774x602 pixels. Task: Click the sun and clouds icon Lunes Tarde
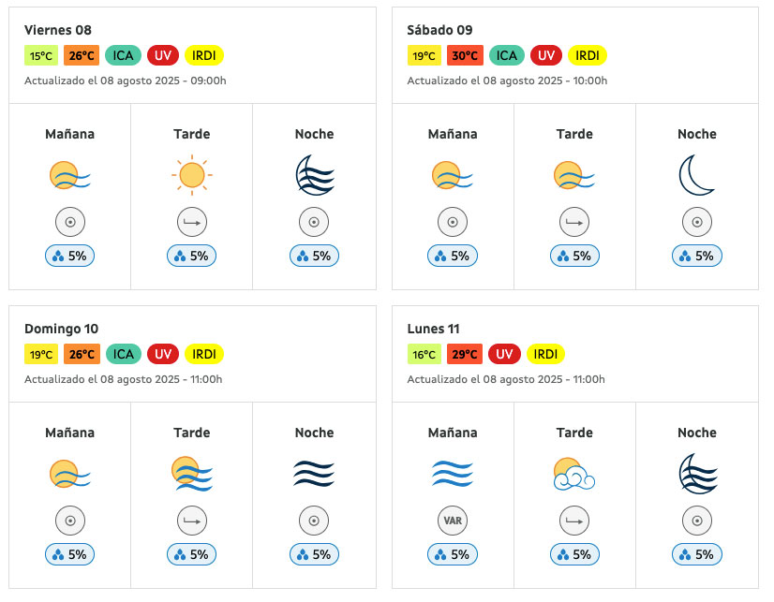574,474
